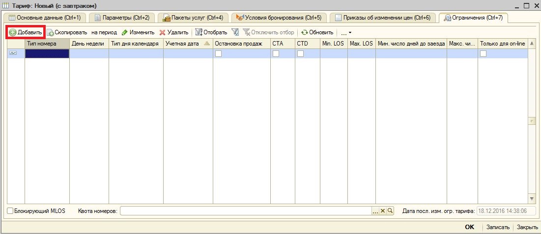Toggle the Остановка продаж checkbox in the row
Image resolution: width=541 pixels, height=234 pixels.
218,53
